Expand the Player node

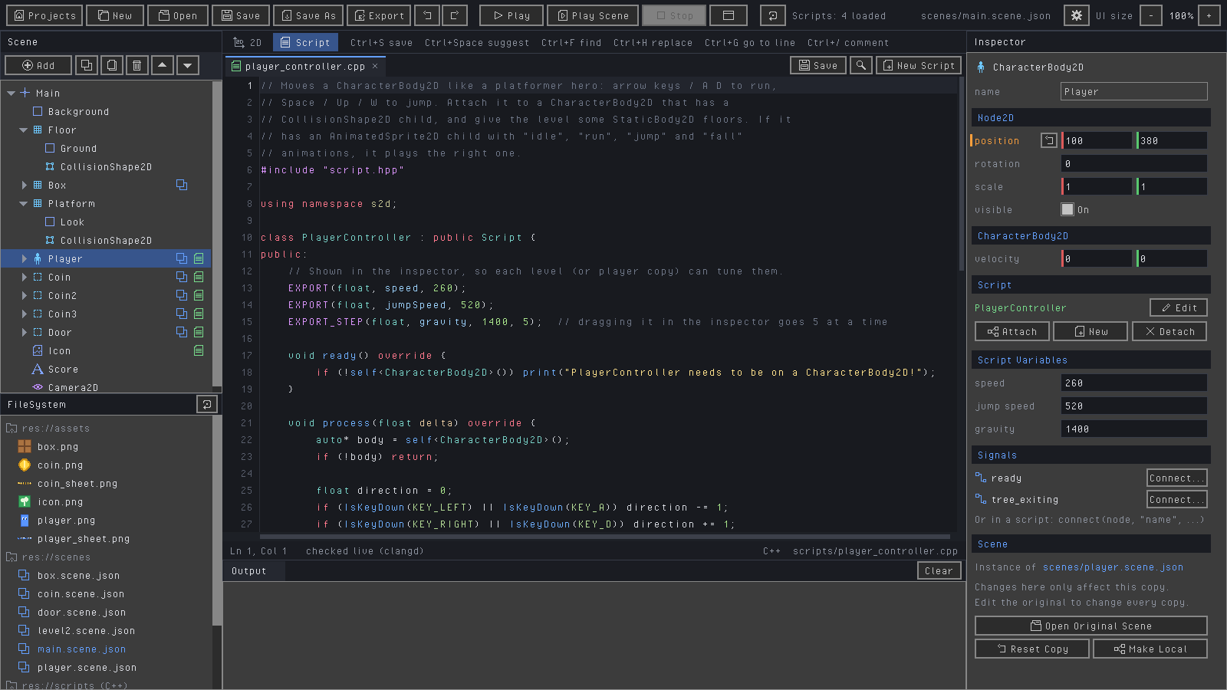(24, 258)
